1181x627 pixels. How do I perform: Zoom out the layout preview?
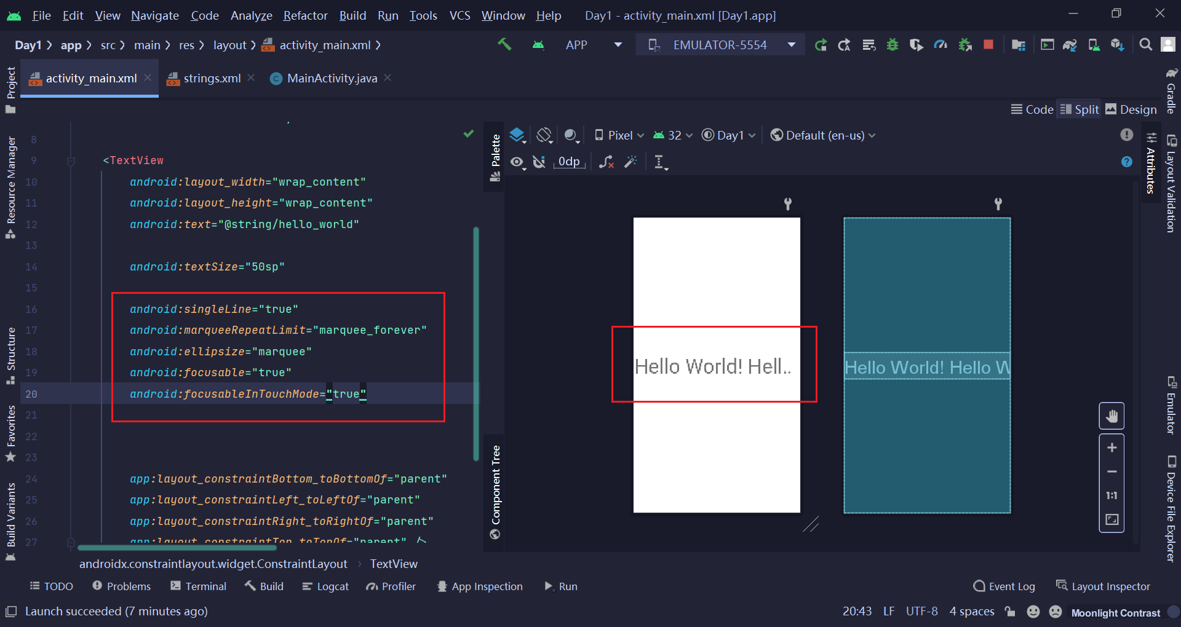1112,471
